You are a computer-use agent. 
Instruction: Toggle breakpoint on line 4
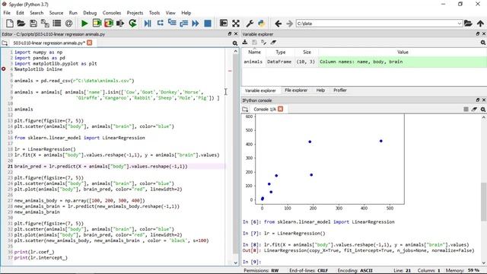[x=4, y=69]
